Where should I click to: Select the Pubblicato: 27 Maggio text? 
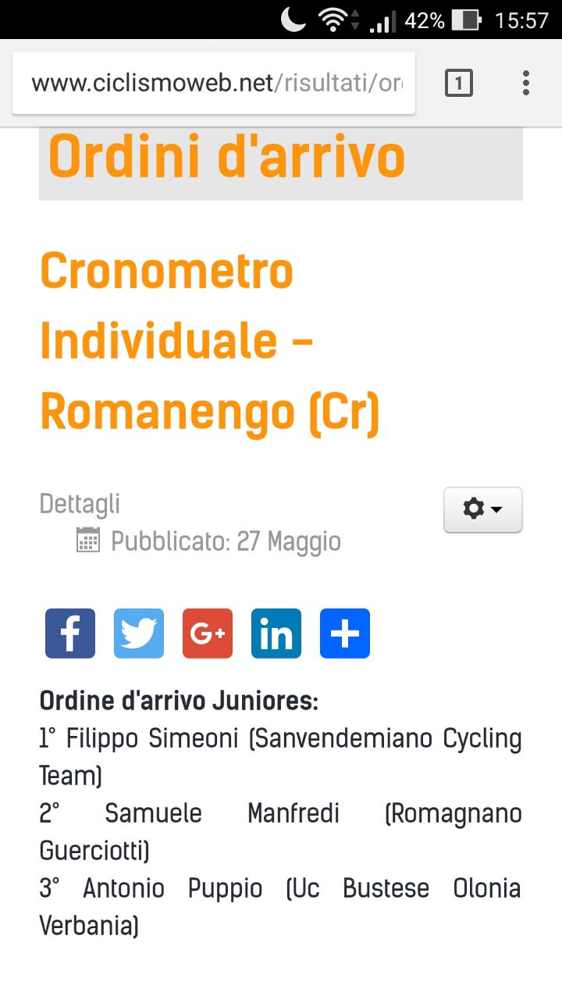226,541
